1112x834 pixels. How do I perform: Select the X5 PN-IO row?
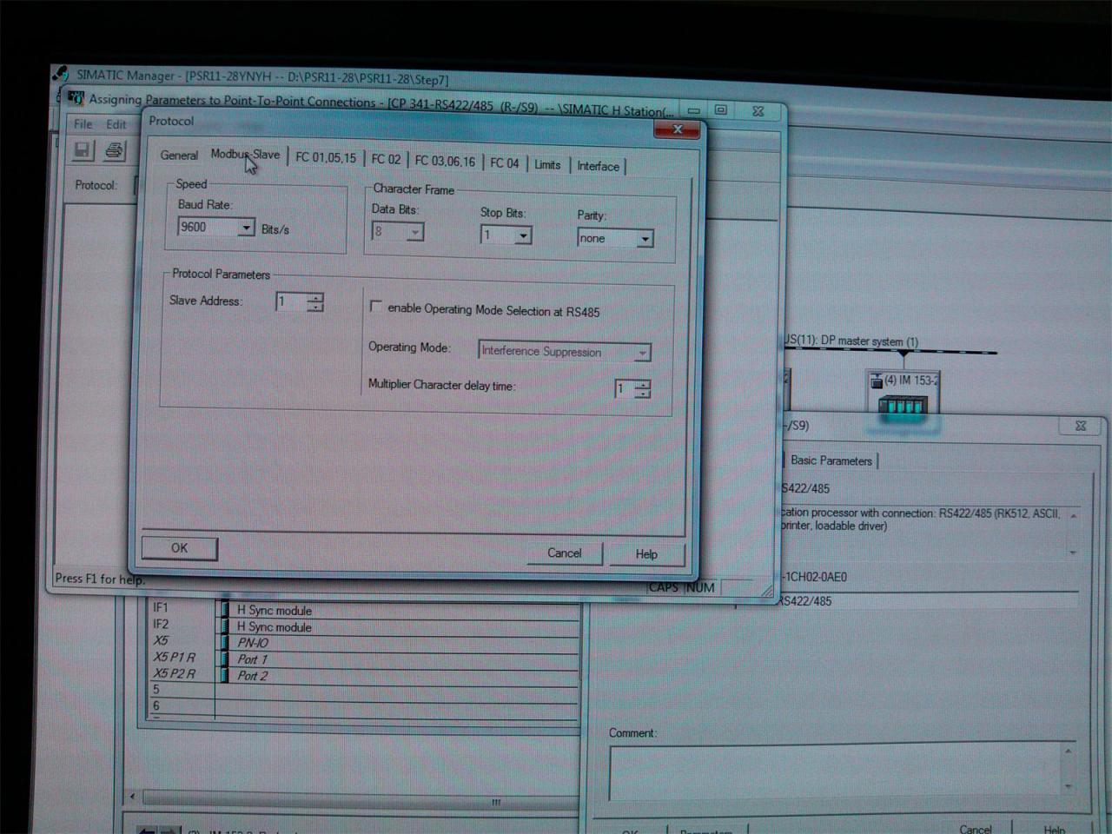(x=363, y=642)
